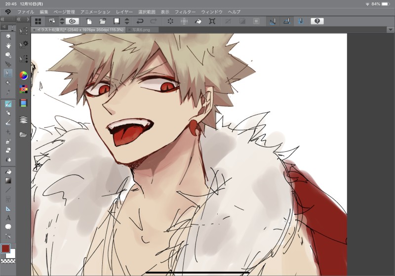Click the Invert selection toolbar icon

(x=242, y=21)
